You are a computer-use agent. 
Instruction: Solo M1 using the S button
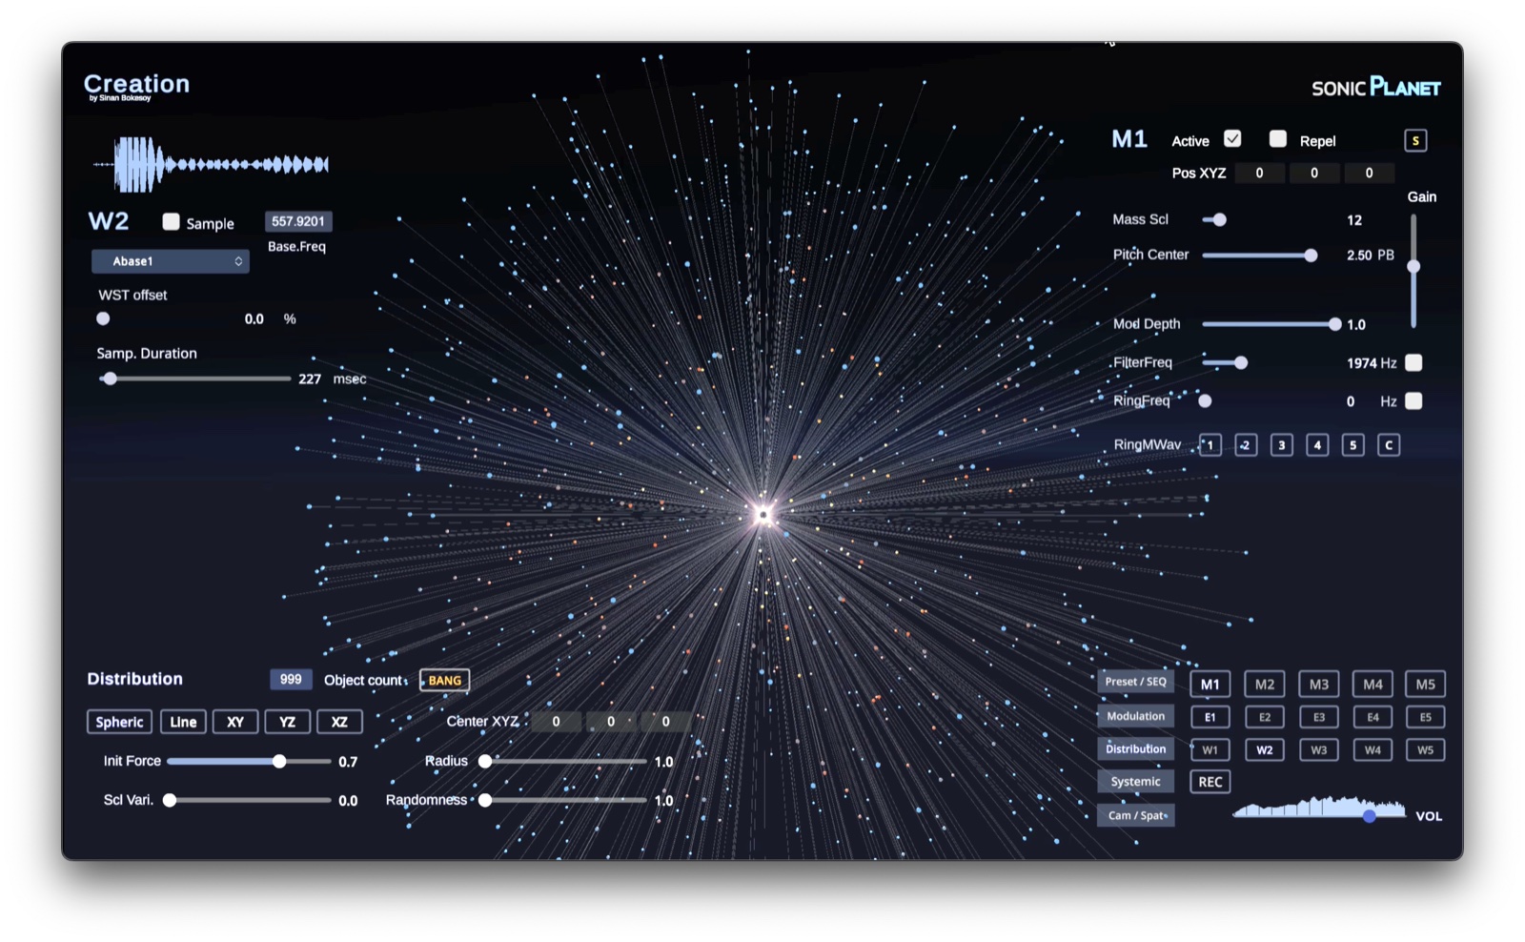1416,139
